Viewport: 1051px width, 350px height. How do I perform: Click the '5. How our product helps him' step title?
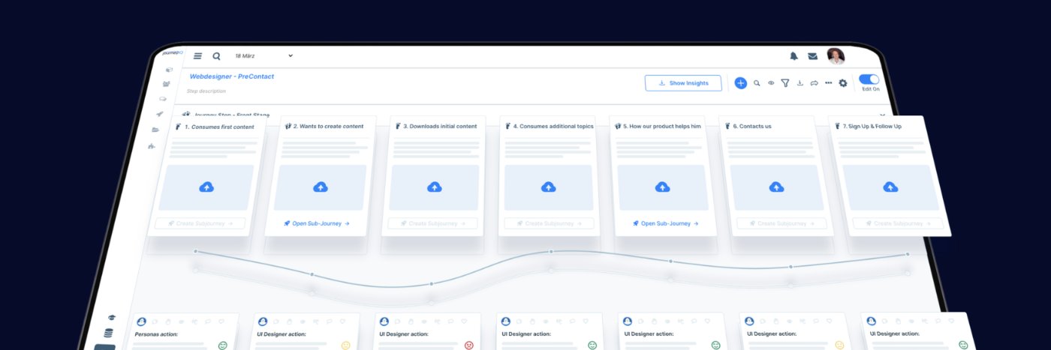(x=662, y=126)
